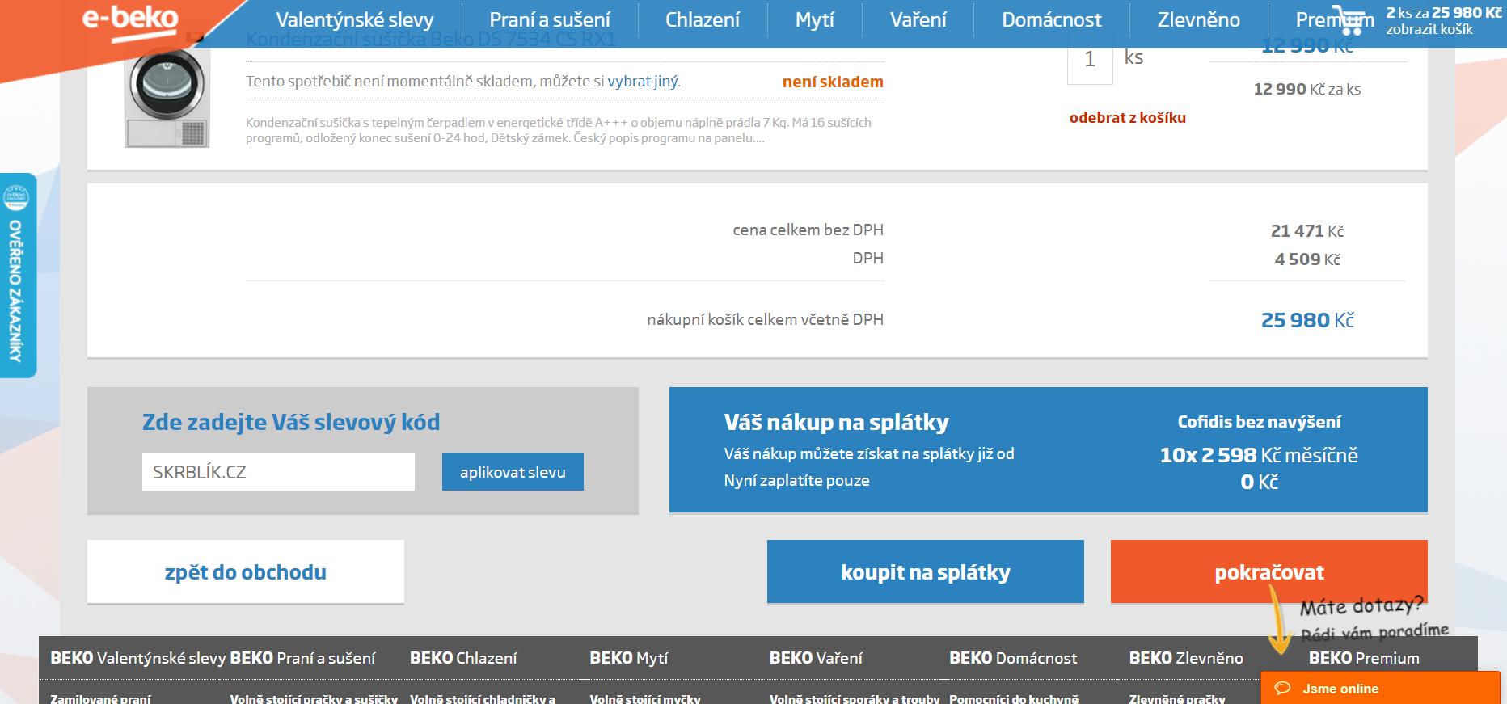
Task: Click footer link Volně stojící myčky
Action: (645, 698)
